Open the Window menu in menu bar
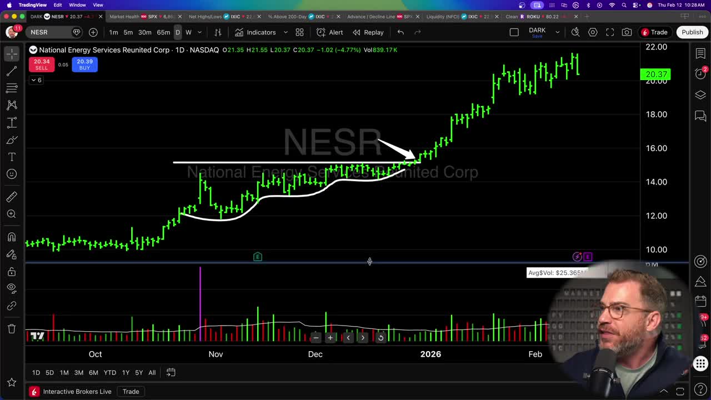The height and width of the screenshot is (400, 711). 77,4
